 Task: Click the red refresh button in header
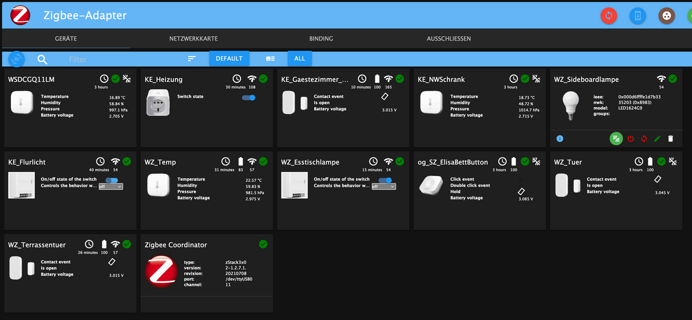coord(608,16)
